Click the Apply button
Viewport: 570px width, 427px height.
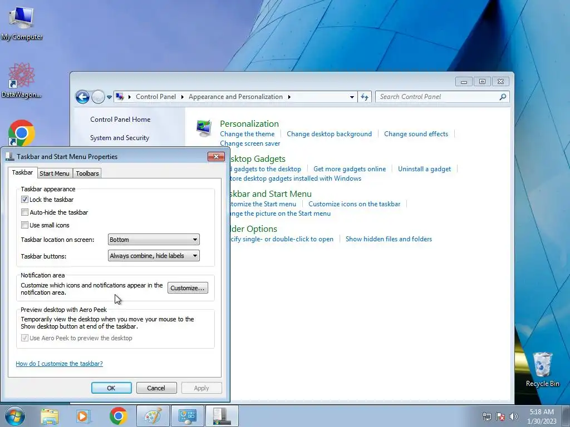tap(202, 388)
